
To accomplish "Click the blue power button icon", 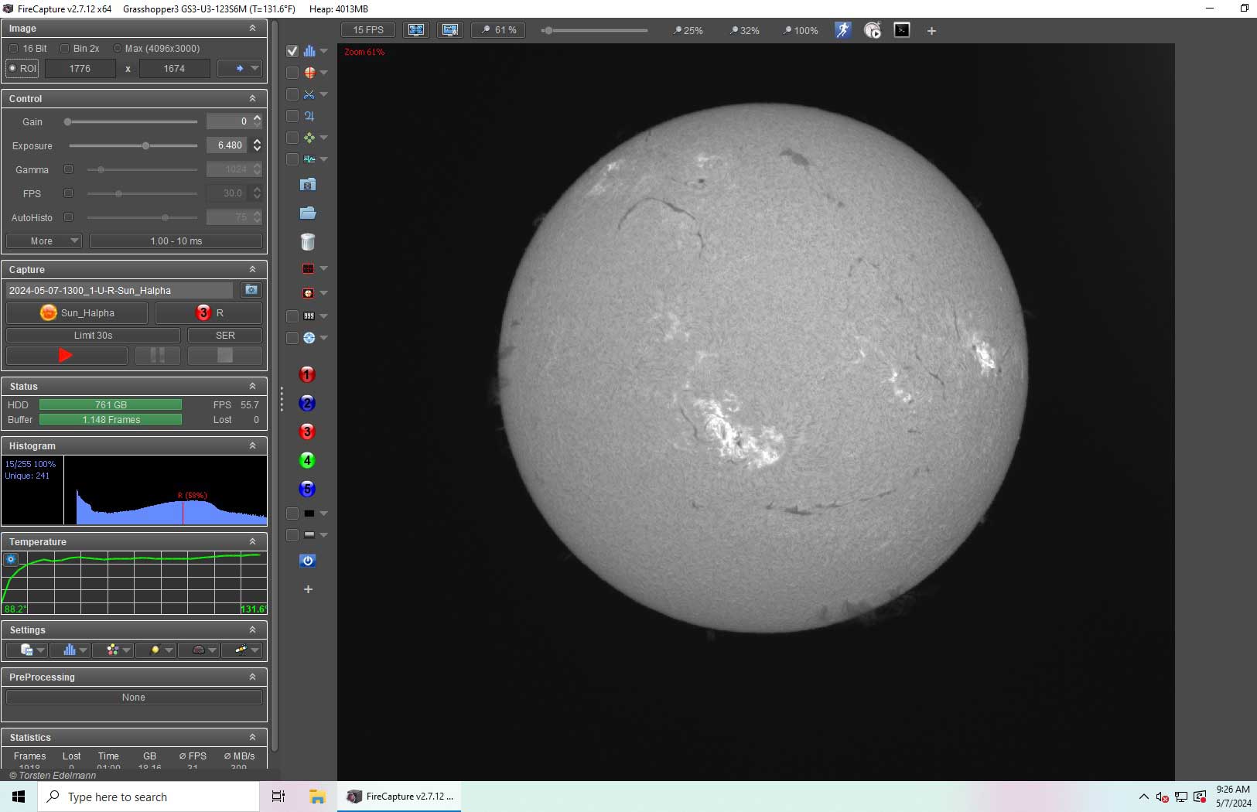I will 308,561.
